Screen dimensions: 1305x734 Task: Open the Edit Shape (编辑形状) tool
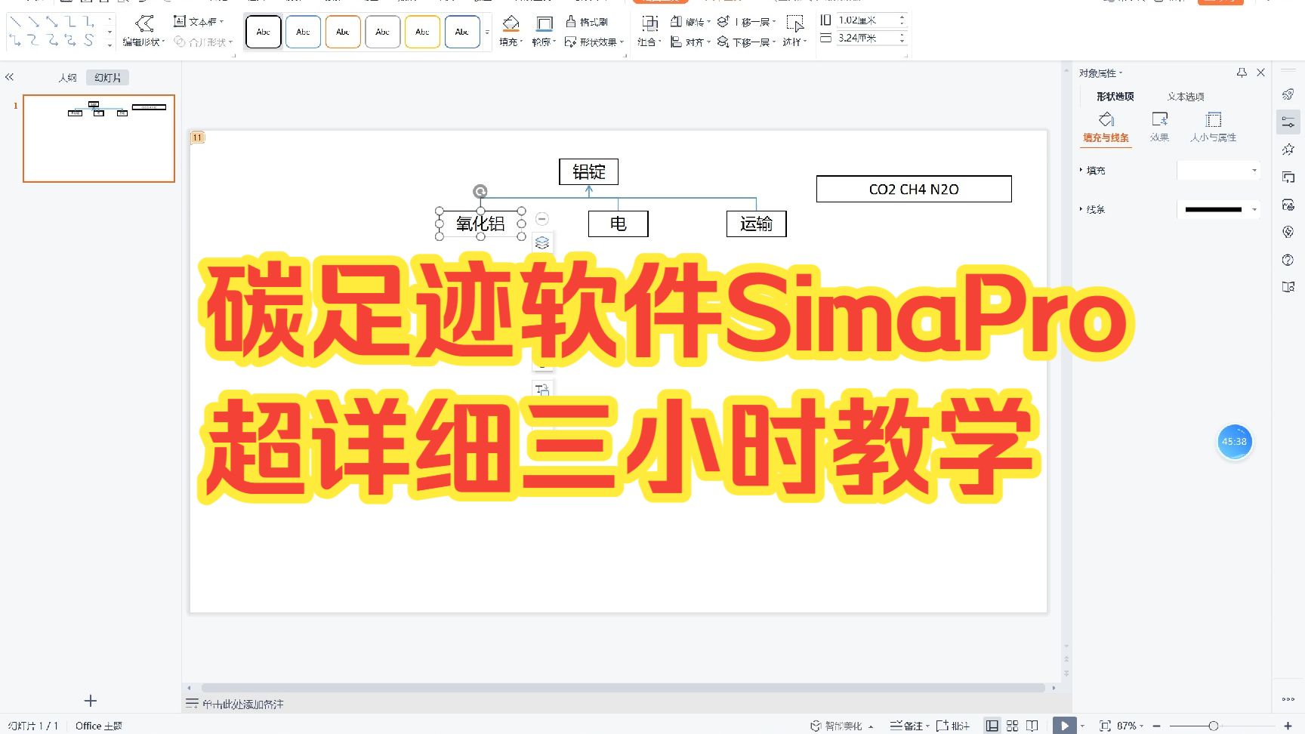(x=143, y=31)
